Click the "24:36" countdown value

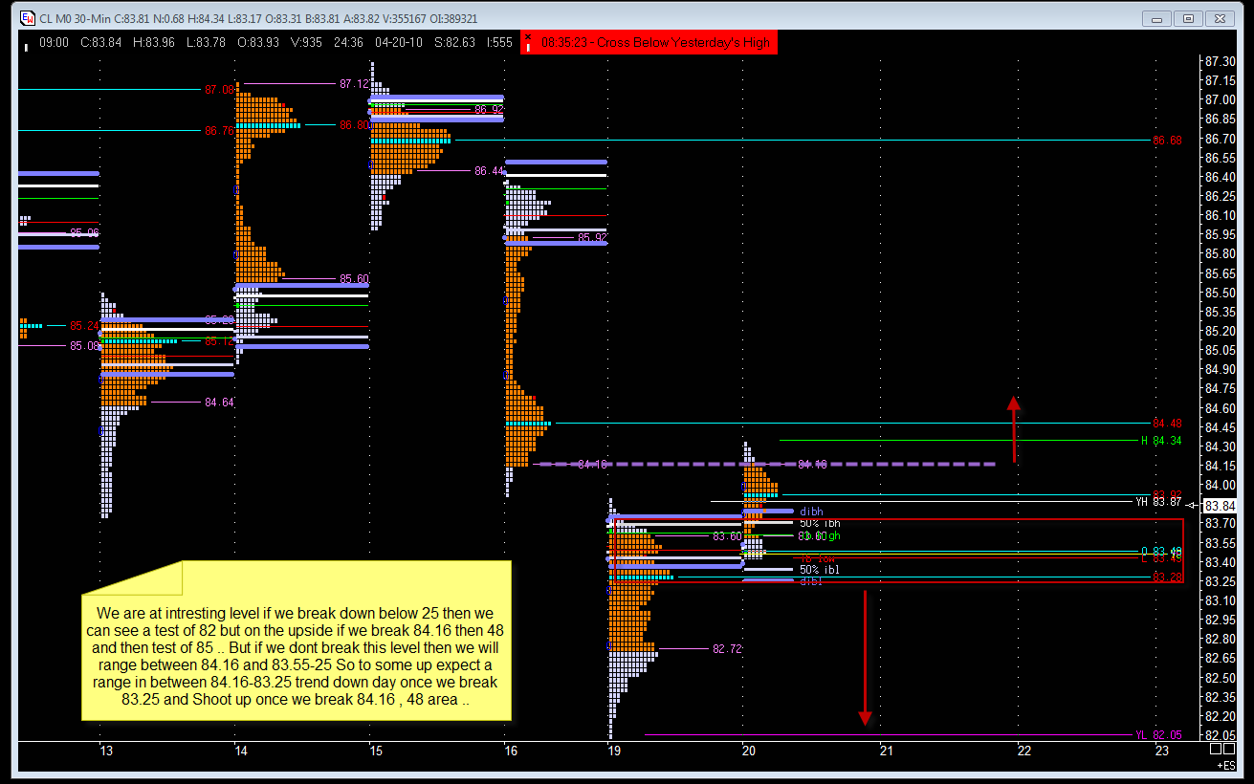click(x=349, y=43)
